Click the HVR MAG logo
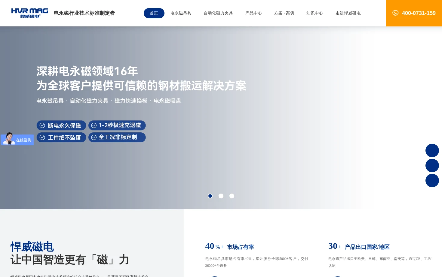Viewport: 442px width, 277px height. 29,13
